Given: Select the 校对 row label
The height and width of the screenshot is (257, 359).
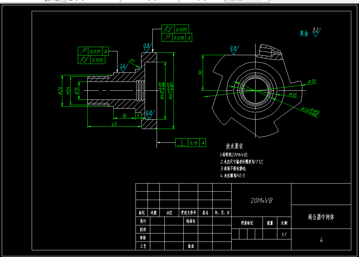Looking at the screenshot, I should tap(143, 229).
